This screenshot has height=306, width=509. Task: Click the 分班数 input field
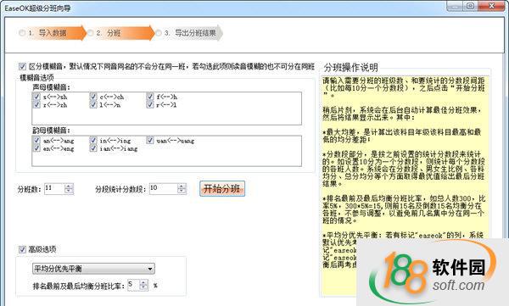pos(54,188)
